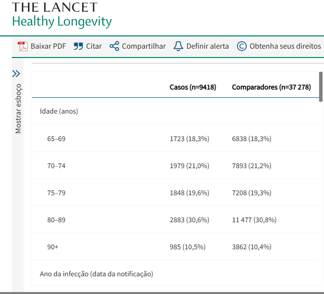Open the Healthy Longevity journal title
Image resolution: width=324 pixels, height=294 pixels.
point(62,22)
